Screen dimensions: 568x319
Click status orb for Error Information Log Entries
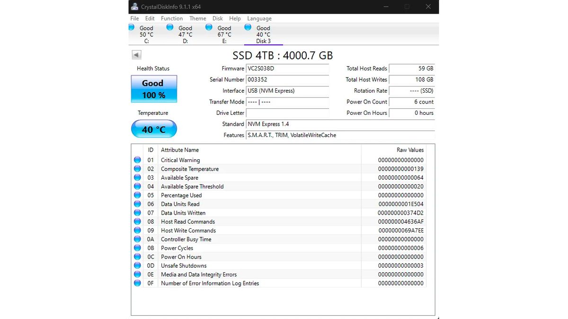137,283
